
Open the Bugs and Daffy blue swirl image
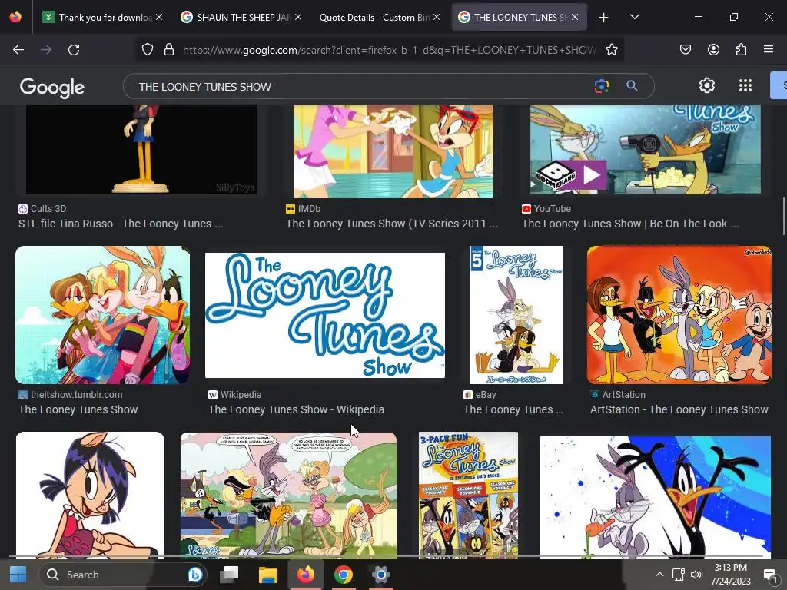pyautogui.click(x=655, y=497)
